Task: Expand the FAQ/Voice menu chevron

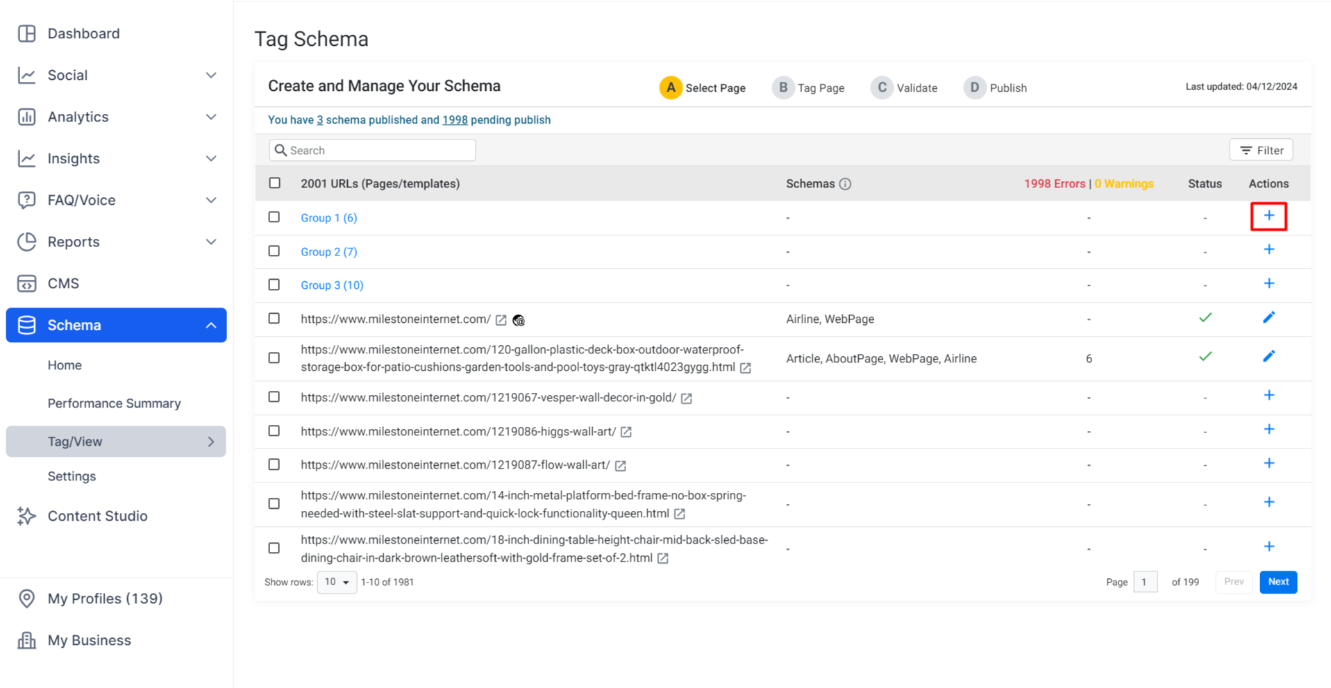Action: click(x=211, y=200)
